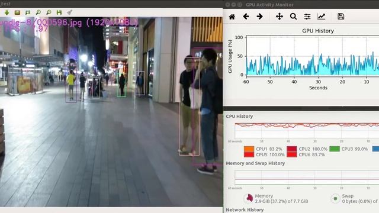The width and height of the screenshot is (379, 213).
Task: Click the CPU5 100.0% label
Action: pos(270,154)
